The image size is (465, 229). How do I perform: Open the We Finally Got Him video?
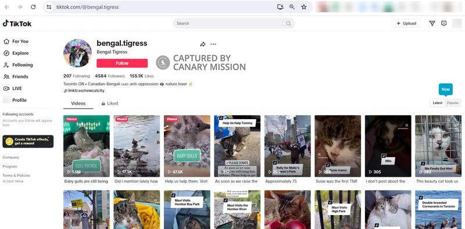click(438, 146)
